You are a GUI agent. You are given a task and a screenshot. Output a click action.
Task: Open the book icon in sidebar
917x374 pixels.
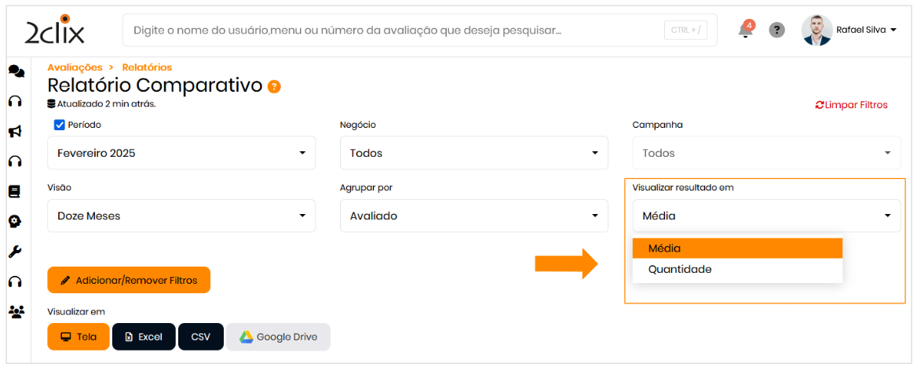(x=14, y=191)
